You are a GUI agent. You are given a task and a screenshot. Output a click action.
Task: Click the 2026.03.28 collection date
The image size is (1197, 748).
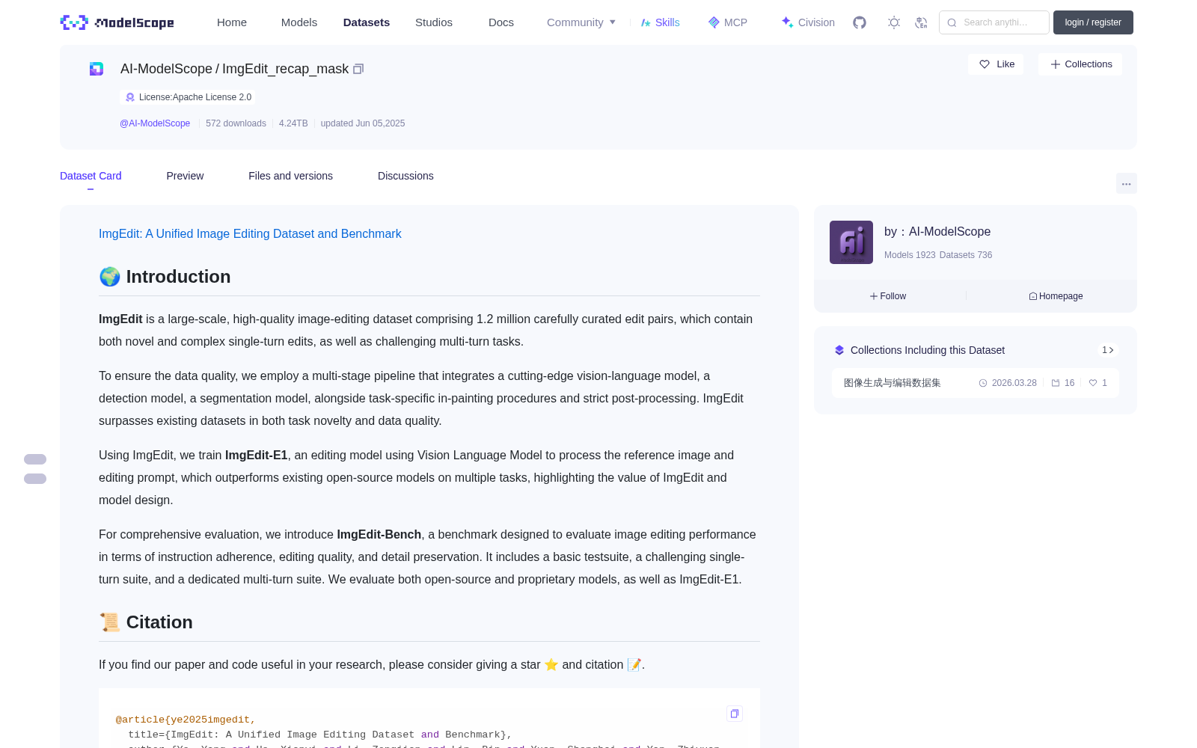coord(1008,383)
